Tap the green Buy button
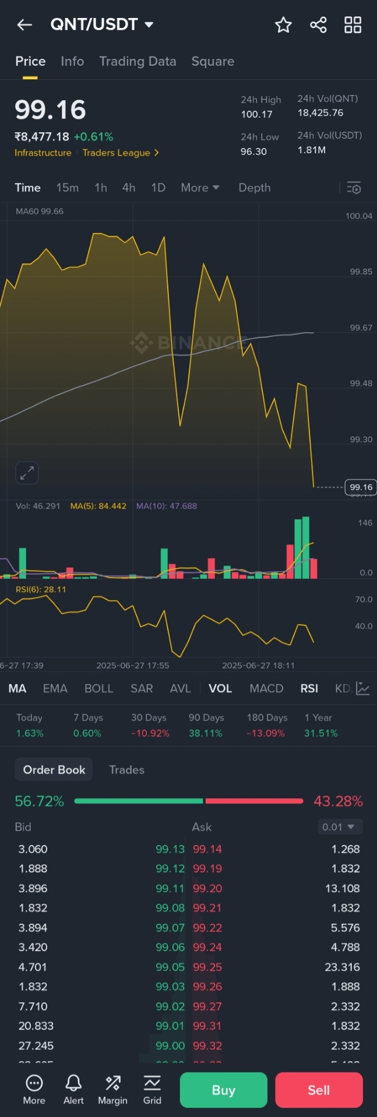Viewport: 377px width, 1117px height. pyautogui.click(x=224, y=1090)
